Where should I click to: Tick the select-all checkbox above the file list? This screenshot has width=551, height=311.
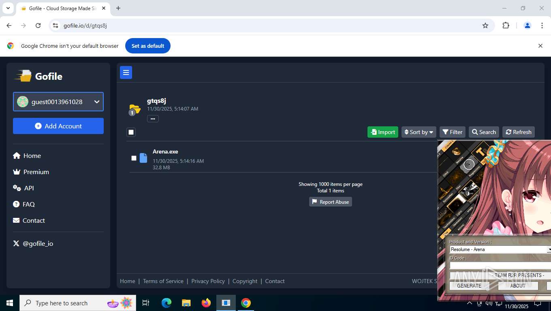pyautogui.click(x=131, y=132)
